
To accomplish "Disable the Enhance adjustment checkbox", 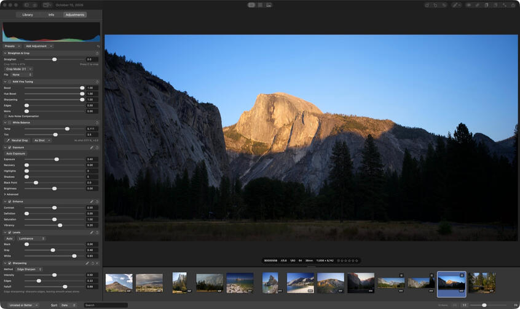I will (x=10, y=201).
